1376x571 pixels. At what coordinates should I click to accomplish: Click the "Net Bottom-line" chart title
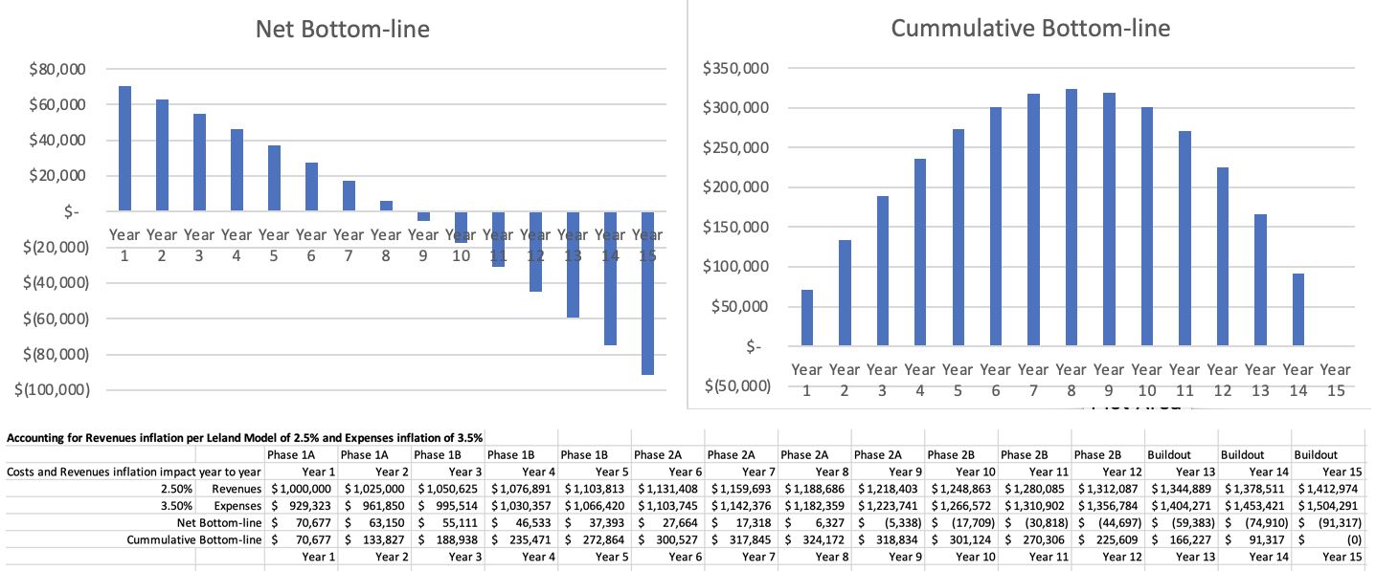point(342,29)
